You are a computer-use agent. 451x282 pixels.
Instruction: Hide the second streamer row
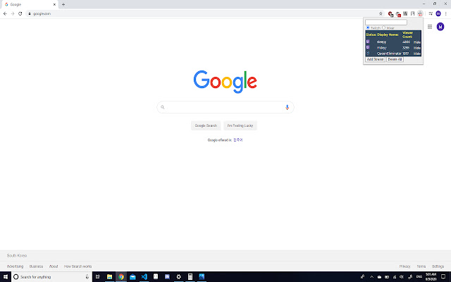click(417, 48)
